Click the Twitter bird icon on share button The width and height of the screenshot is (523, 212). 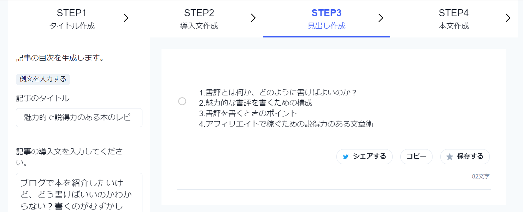(x=346, y=157)
